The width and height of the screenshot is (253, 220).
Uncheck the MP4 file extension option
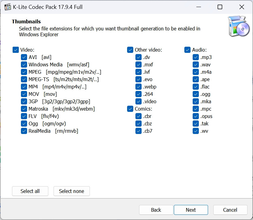pos(24,87)
